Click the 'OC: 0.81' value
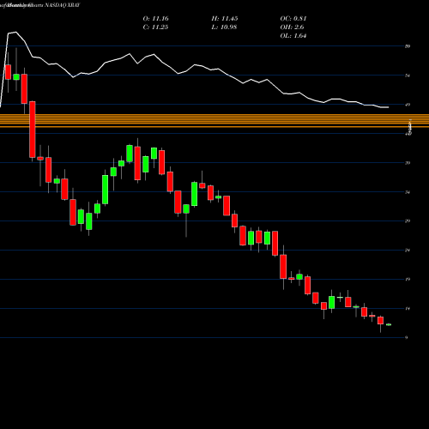The image size is (429, 429). tap(293, 19)
